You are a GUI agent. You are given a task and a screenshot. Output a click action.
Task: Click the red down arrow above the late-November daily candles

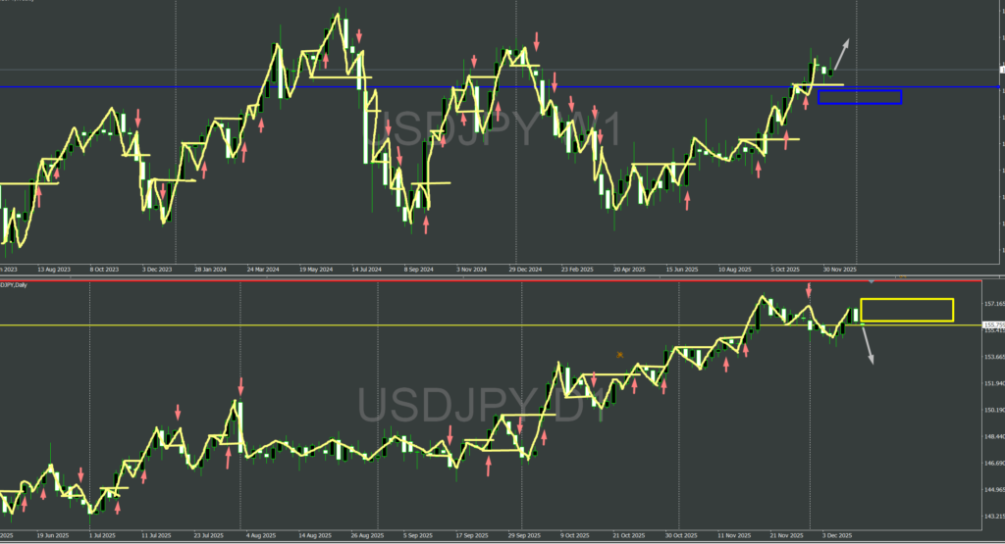point(809,290)
